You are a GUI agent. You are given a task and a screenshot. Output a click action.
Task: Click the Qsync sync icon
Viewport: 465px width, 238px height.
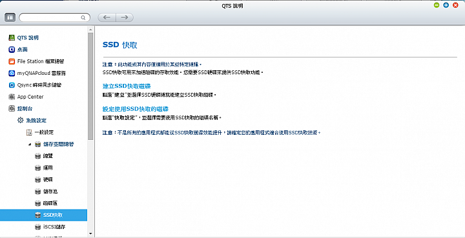12,85
